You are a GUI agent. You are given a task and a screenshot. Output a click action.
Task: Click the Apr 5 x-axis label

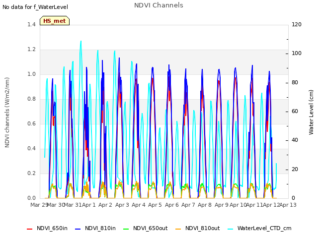[x=155, y=205]
